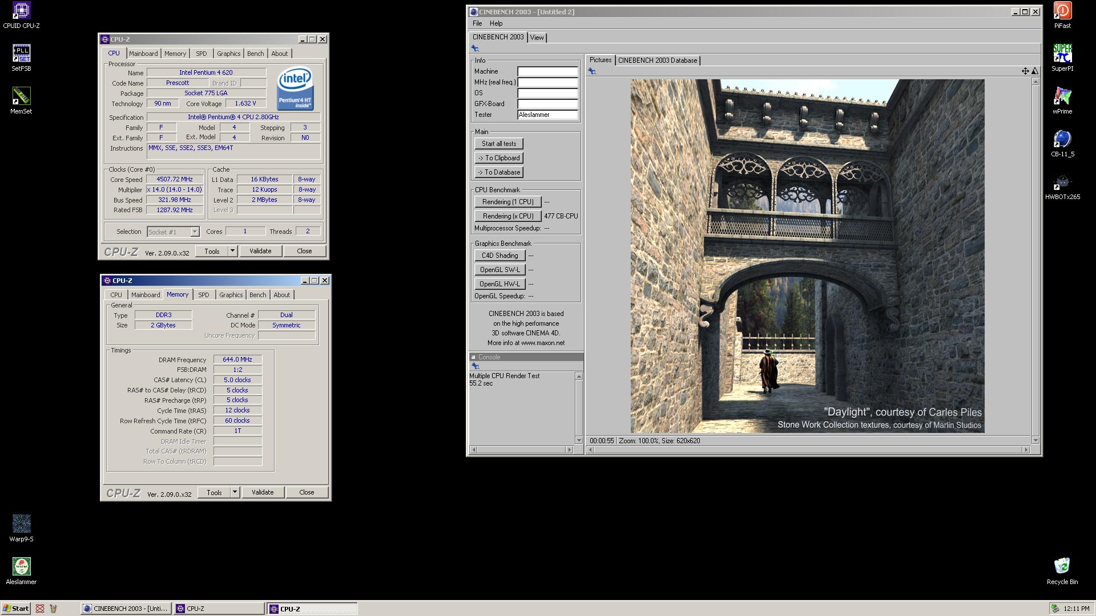Open the HWBOTx265 desktop shortcut
The height and width of the screenshot is (616, 1096).
[x=1062, y=186]
